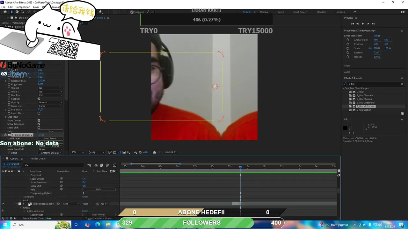Switch to the Libraries workspace

[x=340, y=12]
